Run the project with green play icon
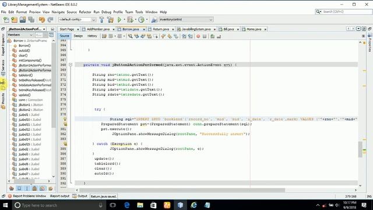 [119, 19]
